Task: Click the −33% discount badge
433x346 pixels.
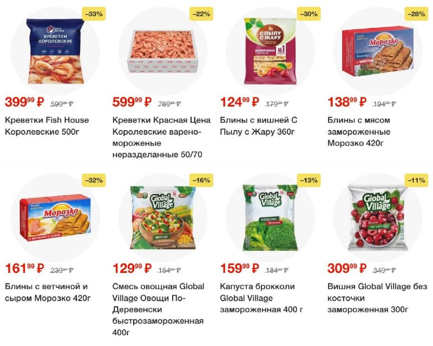Action: 94,14
